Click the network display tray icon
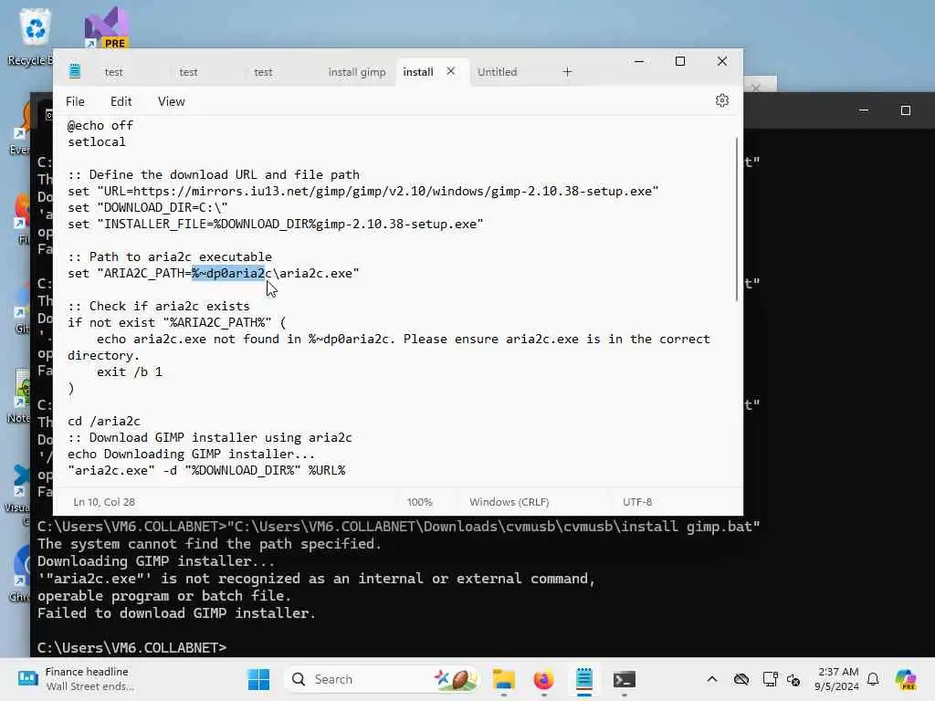The image size is (935, 701). (770, 679)
